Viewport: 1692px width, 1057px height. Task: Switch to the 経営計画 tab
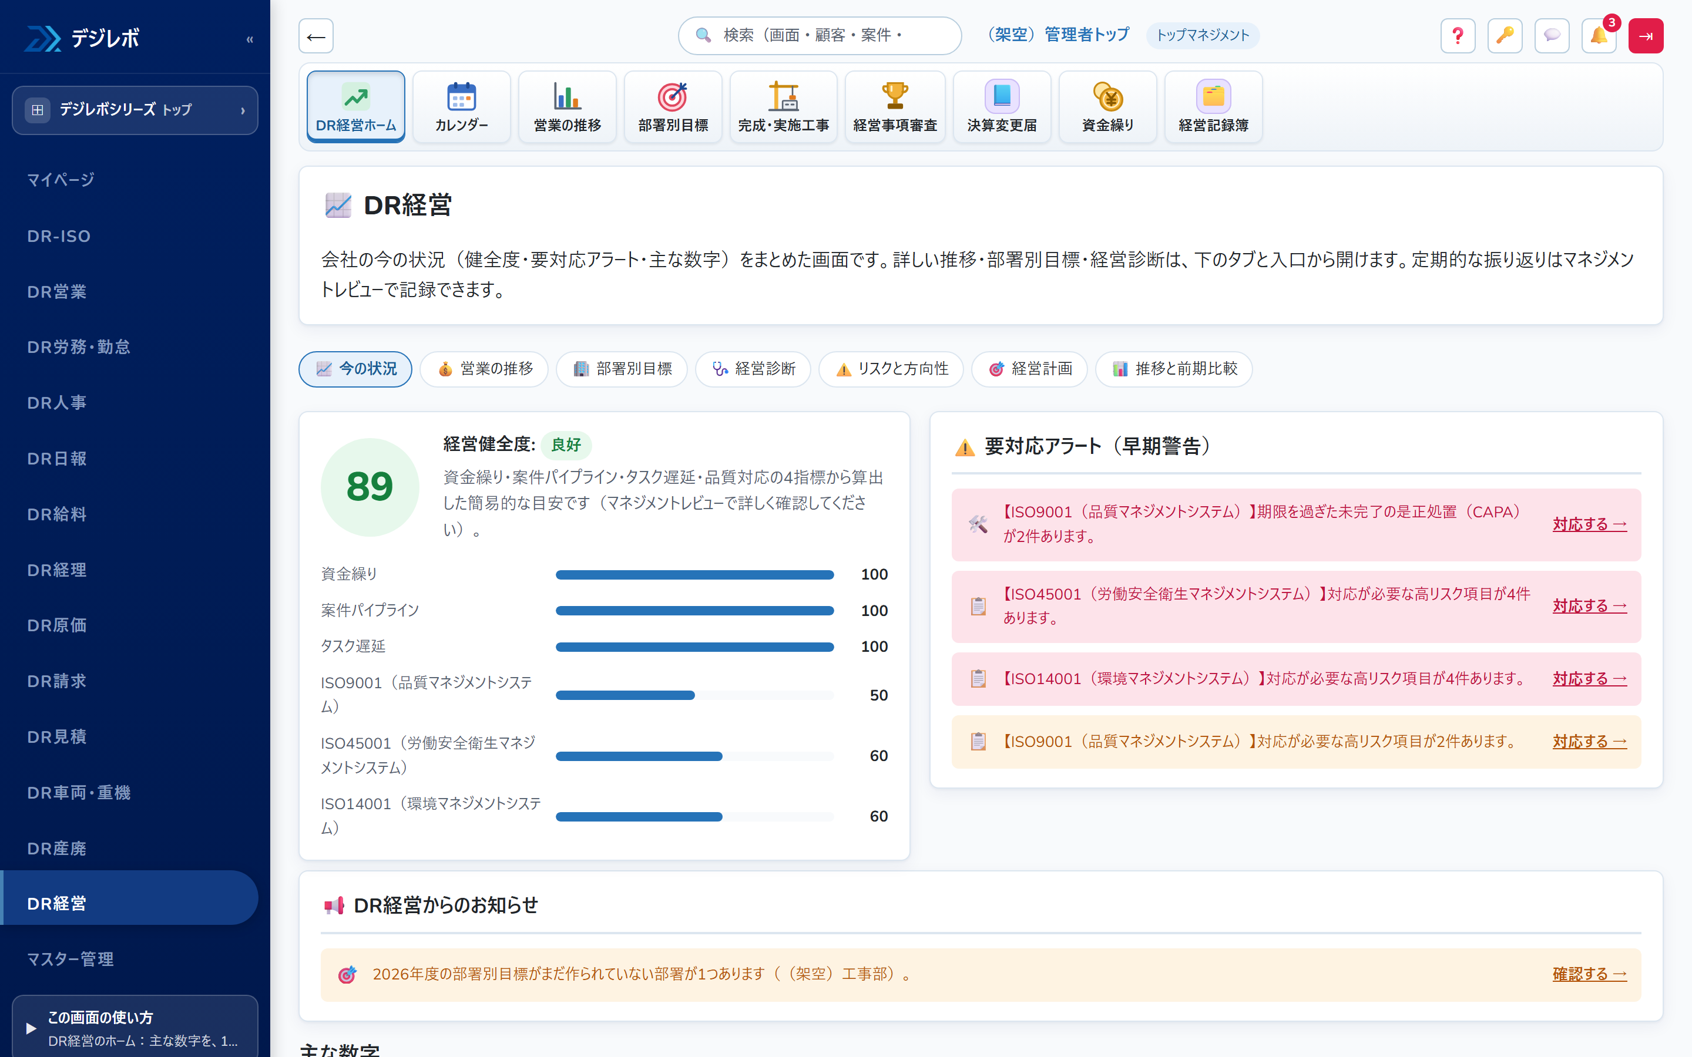pos(1030,368)
